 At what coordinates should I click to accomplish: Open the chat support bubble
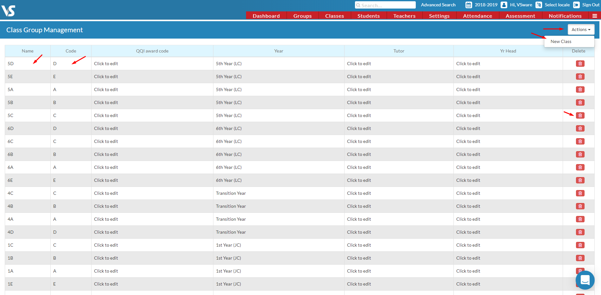(585, 280)
